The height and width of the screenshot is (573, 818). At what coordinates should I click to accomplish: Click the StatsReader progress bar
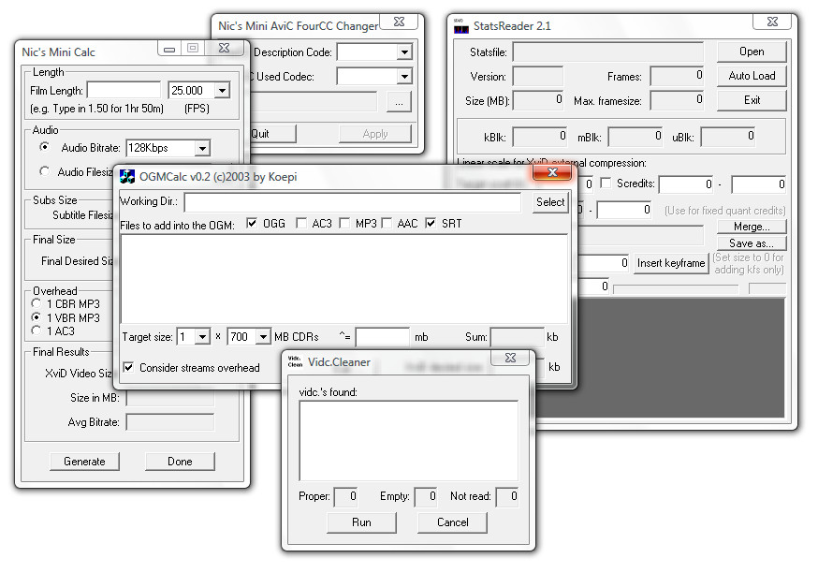click(676, 288)
